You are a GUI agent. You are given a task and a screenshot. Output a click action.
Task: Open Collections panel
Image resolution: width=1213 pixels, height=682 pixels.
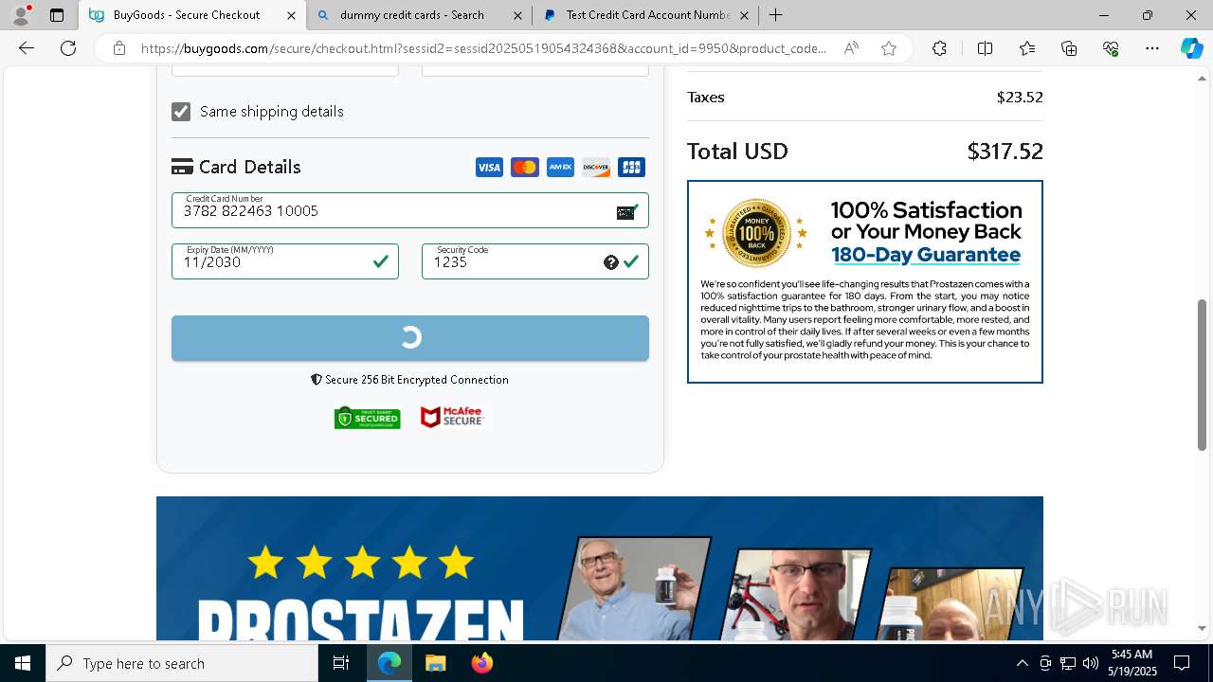point(1069,48)
